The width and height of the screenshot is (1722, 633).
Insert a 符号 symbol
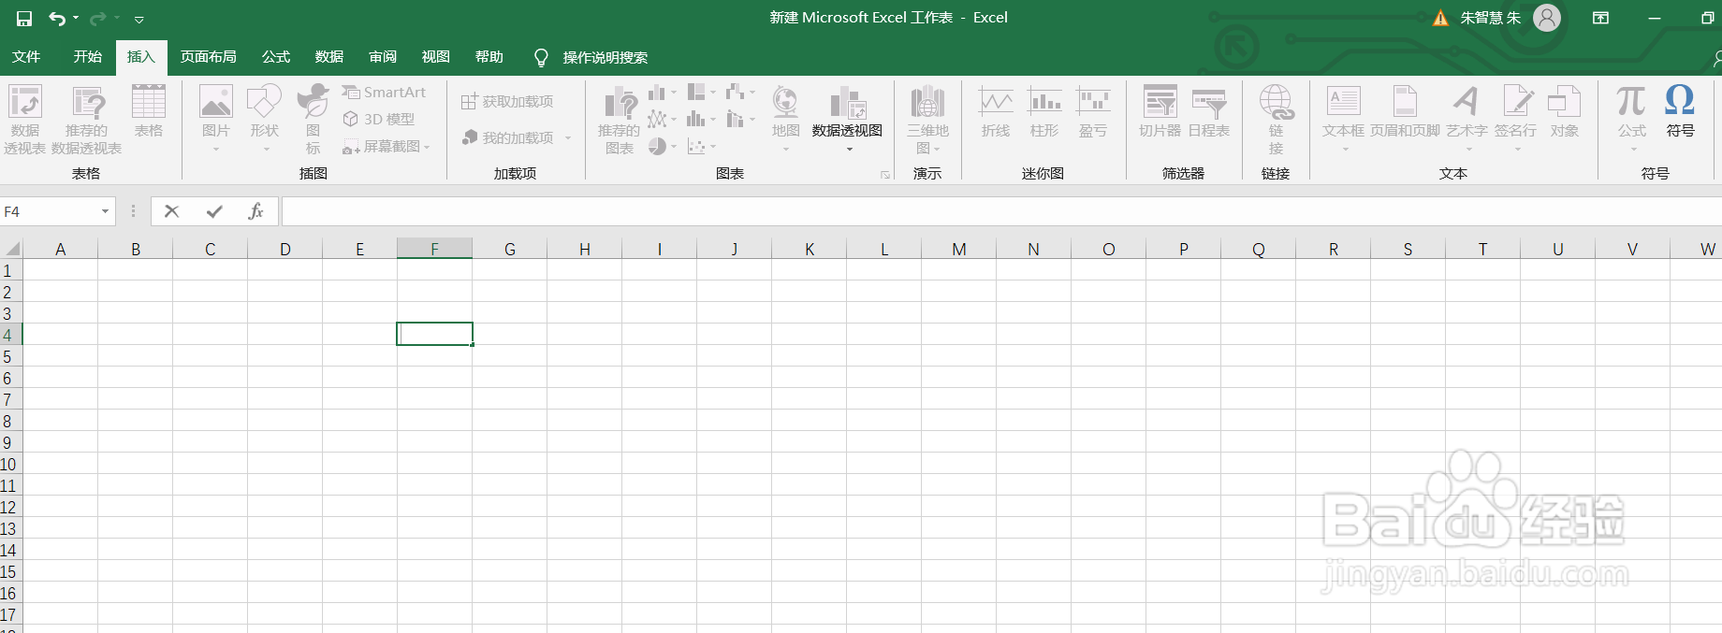click(1681, 112)
